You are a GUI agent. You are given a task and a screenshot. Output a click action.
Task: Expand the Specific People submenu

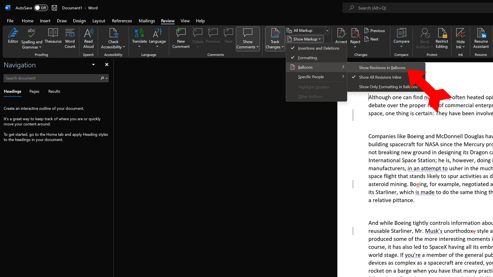click(316, 77)
